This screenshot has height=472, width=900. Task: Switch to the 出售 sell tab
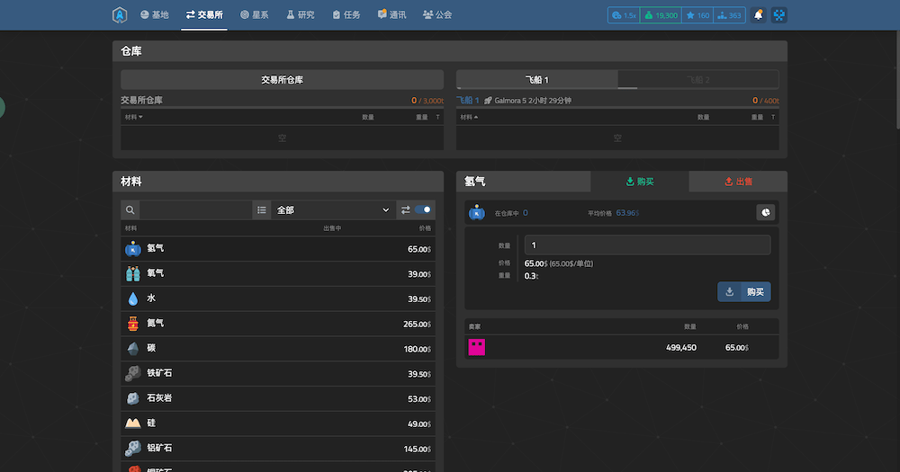click(x=738, y=182)
